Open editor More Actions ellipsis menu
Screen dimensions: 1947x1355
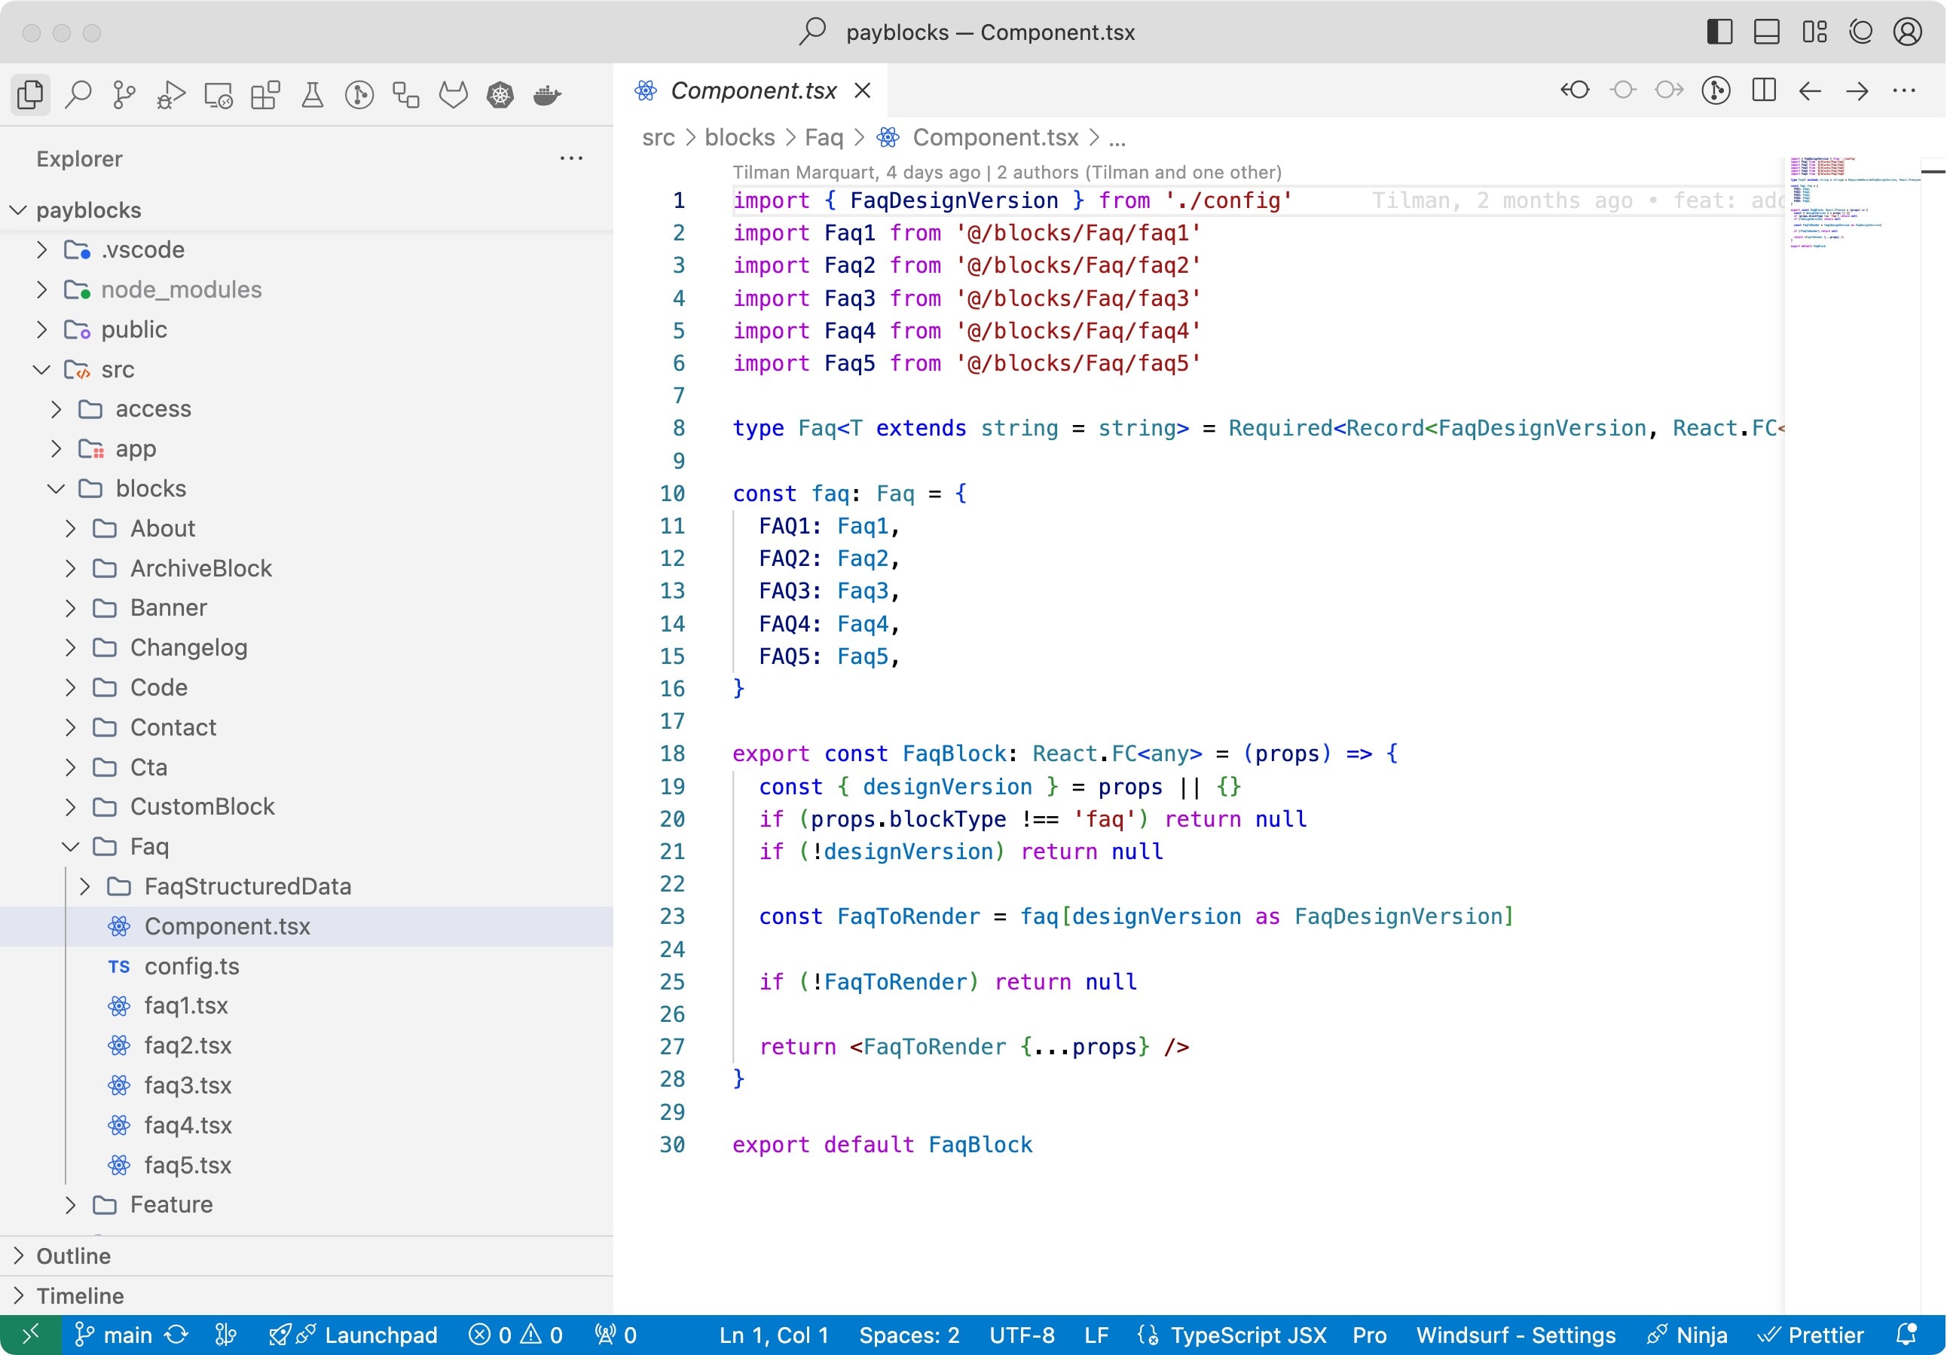[1905, 90]
